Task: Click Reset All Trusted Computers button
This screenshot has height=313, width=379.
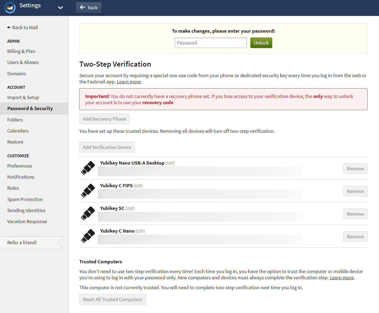Action: coord(112,300)
